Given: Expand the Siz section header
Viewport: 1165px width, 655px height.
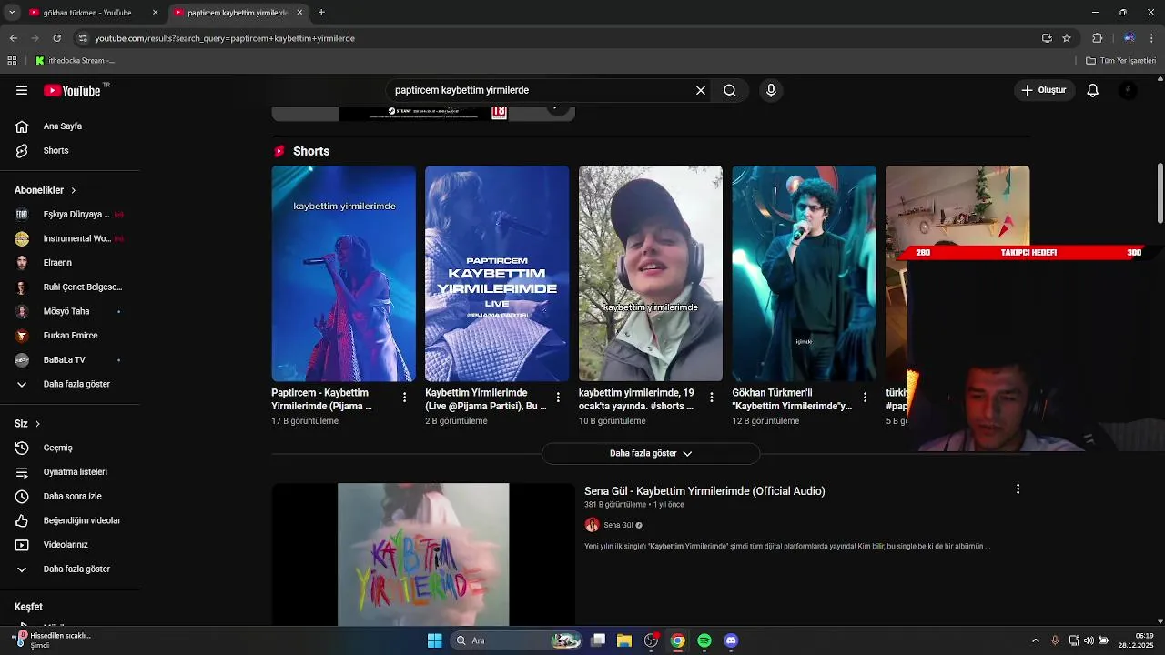Looking at the screenshot, I should (x=27, y=424).
